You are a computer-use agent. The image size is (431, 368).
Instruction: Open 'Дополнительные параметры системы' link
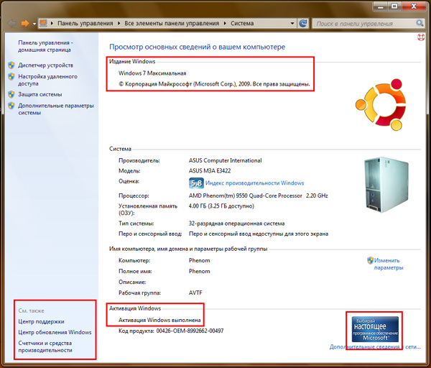tap(56, 109)
